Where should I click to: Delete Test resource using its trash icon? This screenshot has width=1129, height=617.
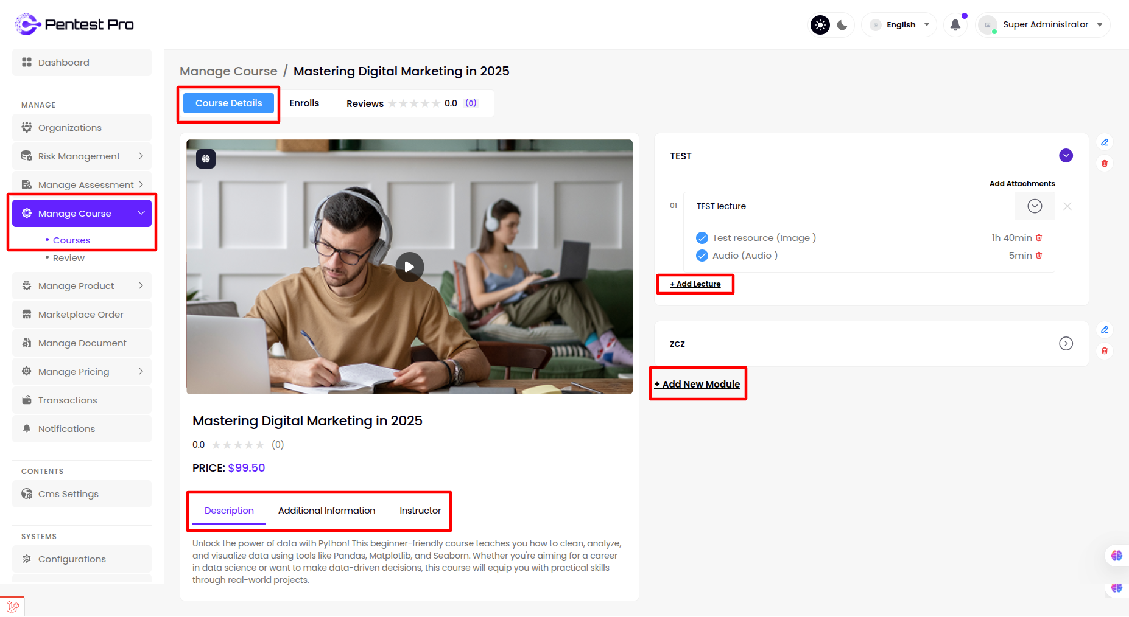(1039, 238)
